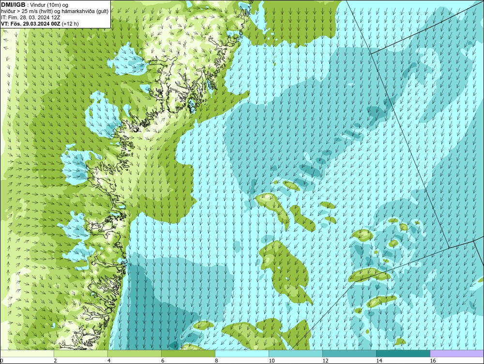Image resolution: width=484 pixels, height=364 pixels.
Task: Click the 'VT: Fös. 29.03.2024 00Z' line
Action: [30, 24]
